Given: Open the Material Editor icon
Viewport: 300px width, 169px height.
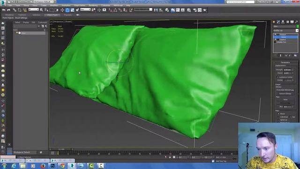Looking at the screenshot, I should coord(189,10).
